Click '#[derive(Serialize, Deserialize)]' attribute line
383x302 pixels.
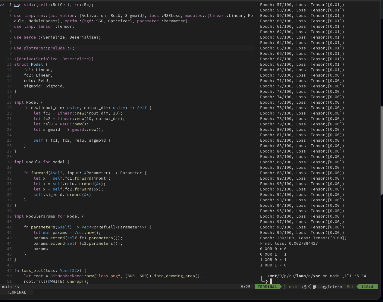54,59
